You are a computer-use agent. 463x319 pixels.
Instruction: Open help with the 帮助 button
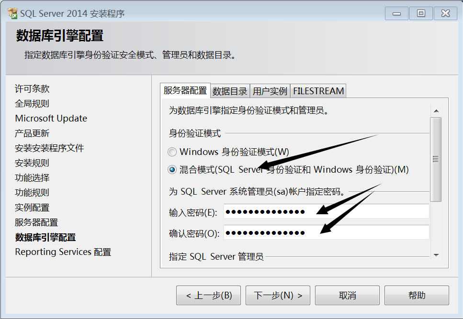(x=417, y=295)
